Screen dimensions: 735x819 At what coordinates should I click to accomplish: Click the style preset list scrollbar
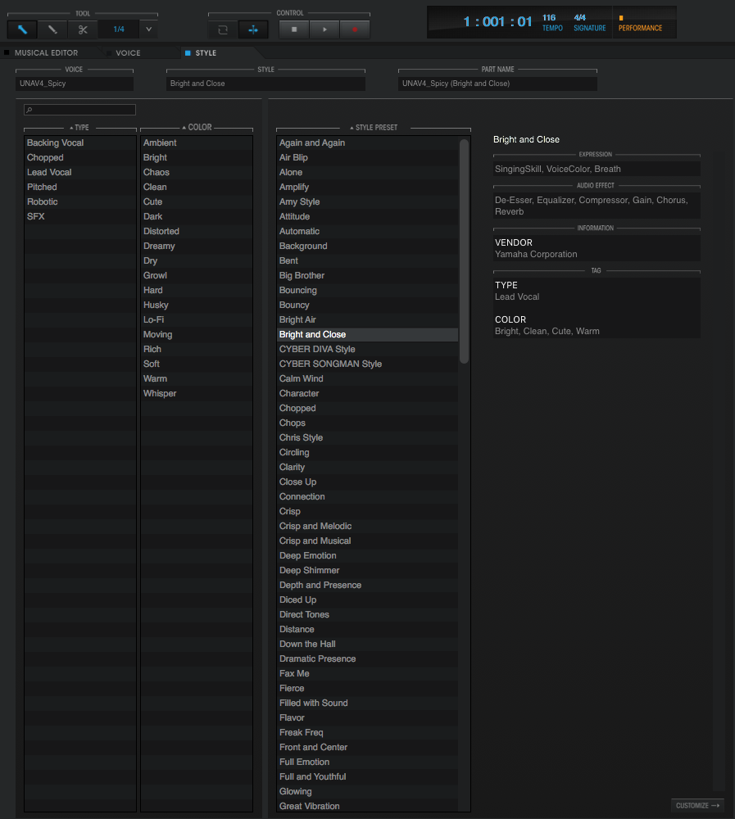[465, 251]
